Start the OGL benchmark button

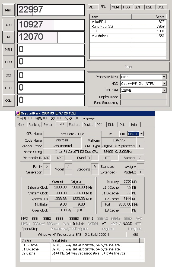coord(8,101)
